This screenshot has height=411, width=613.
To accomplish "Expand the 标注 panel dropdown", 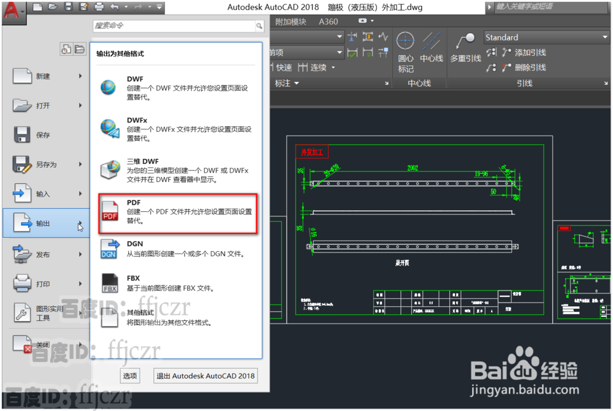I will (286, 83).
